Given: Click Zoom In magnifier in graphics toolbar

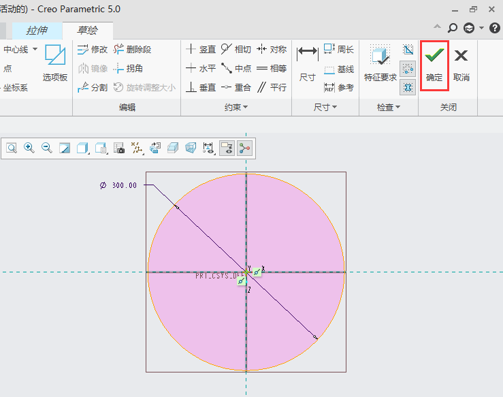Looking at the screenshot, I should (x=29, y=148).
